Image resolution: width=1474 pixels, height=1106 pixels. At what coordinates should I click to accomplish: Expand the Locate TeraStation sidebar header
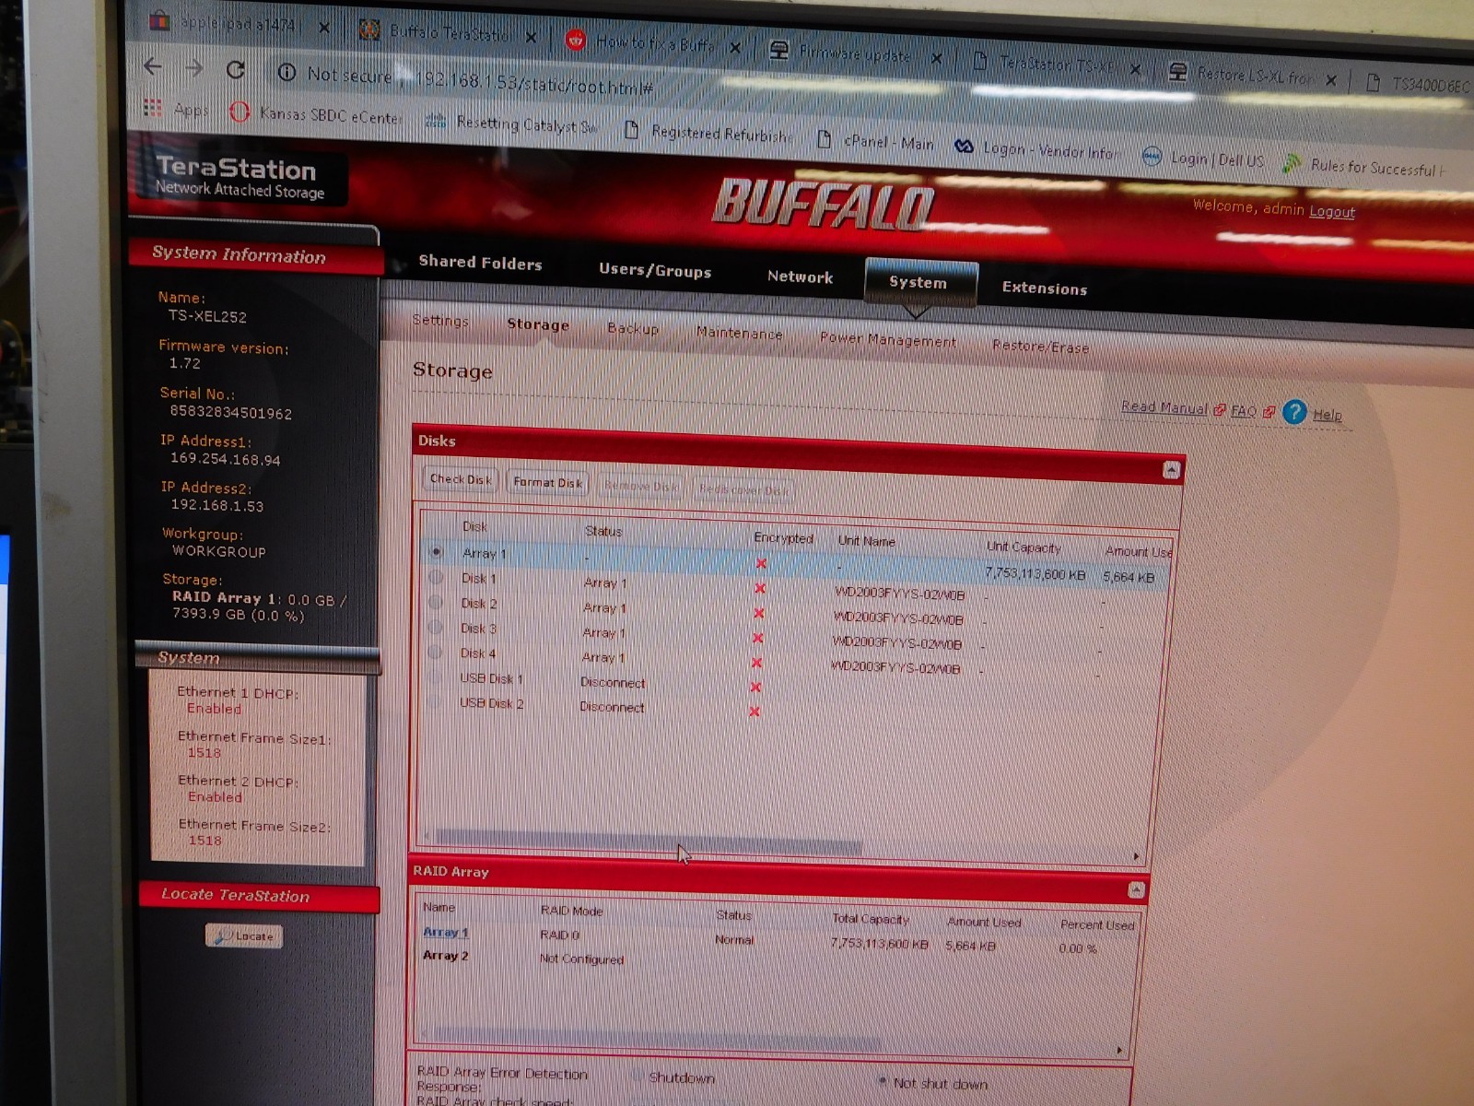coord(259,896)
